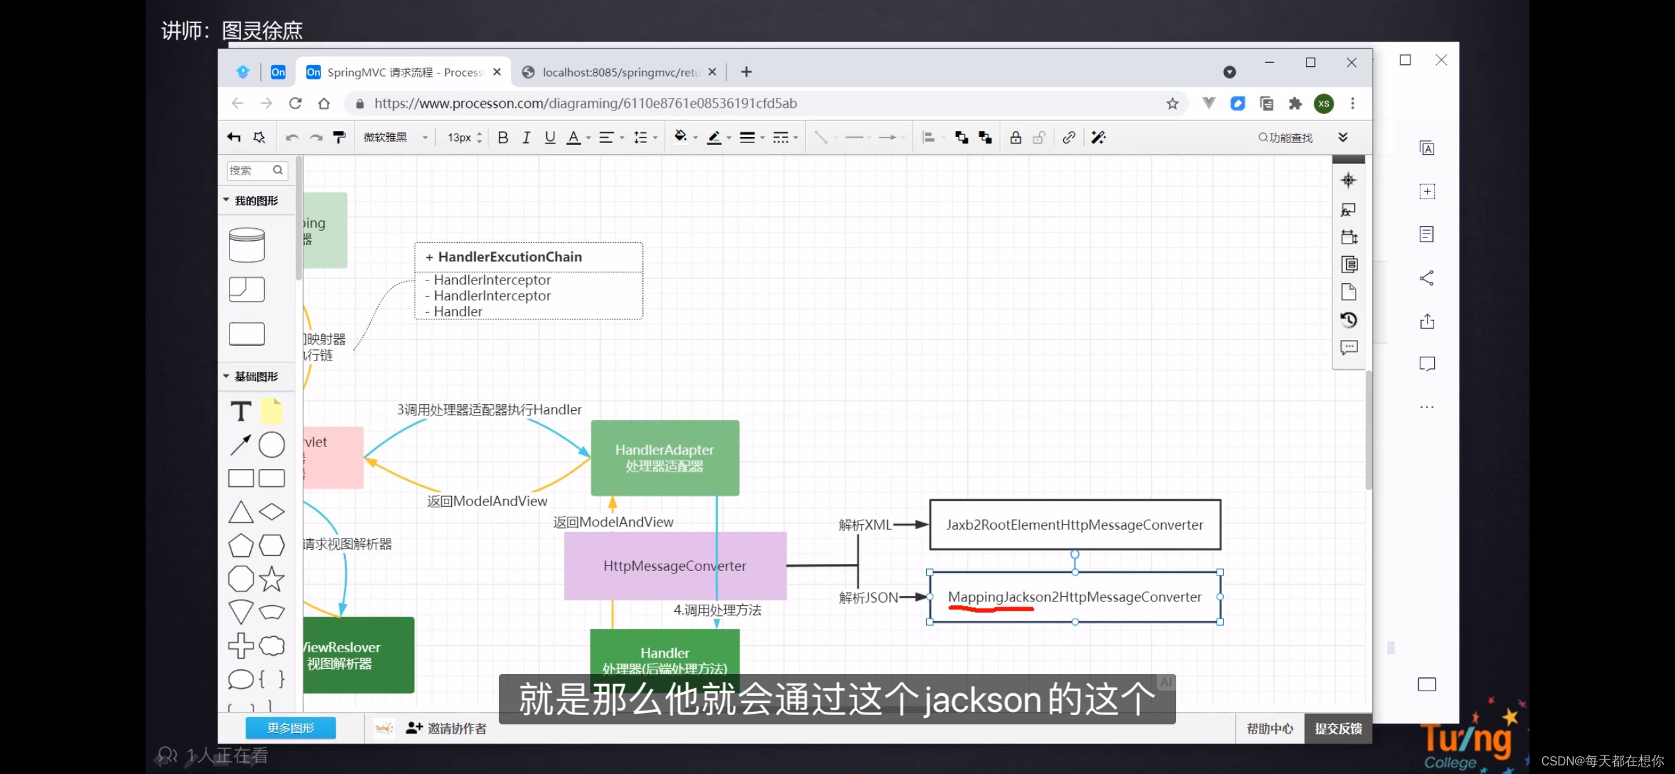This screenshot has width=1675, height=774.
Task: Insert a hyperlink via link icon
Action: [1068, 138]
